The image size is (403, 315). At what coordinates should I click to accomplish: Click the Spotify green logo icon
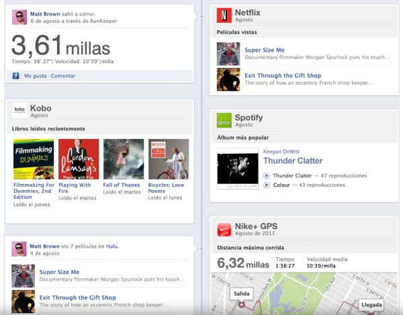(224, 120)
